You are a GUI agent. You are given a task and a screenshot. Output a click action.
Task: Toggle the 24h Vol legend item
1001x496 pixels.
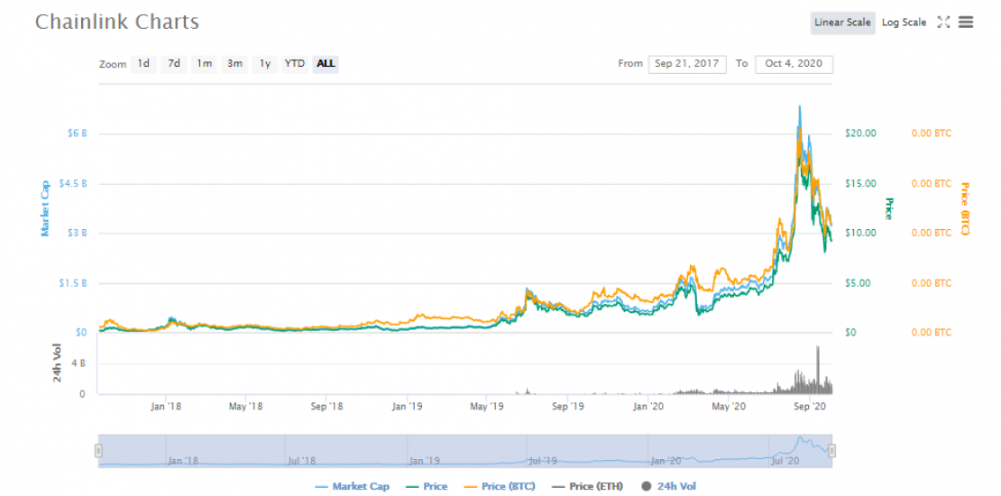674,487
